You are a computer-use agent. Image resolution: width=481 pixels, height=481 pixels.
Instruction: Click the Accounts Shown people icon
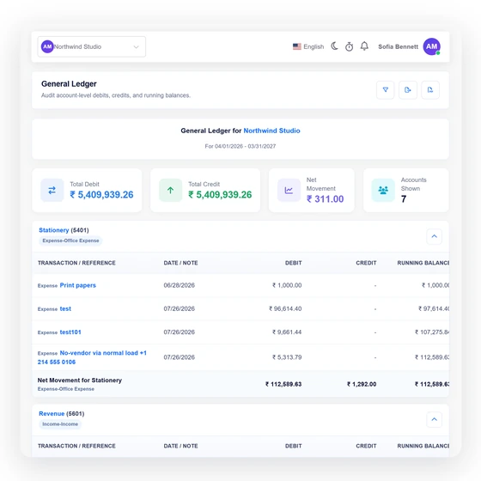383,190
